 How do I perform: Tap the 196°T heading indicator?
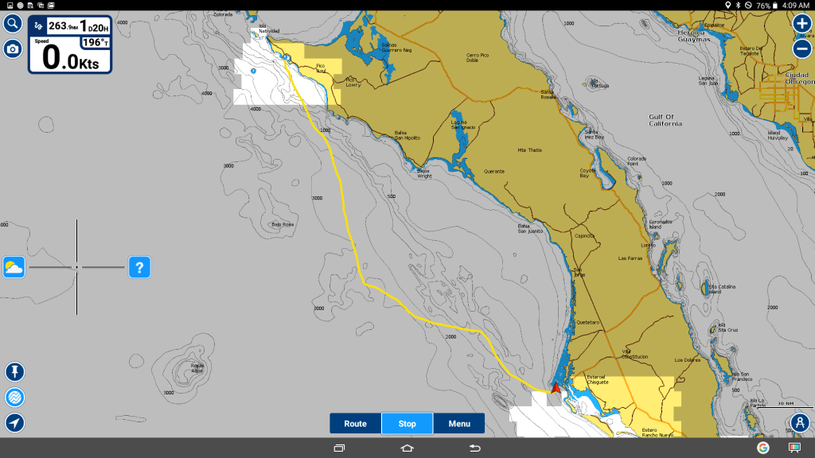click(x=95, y=42)
